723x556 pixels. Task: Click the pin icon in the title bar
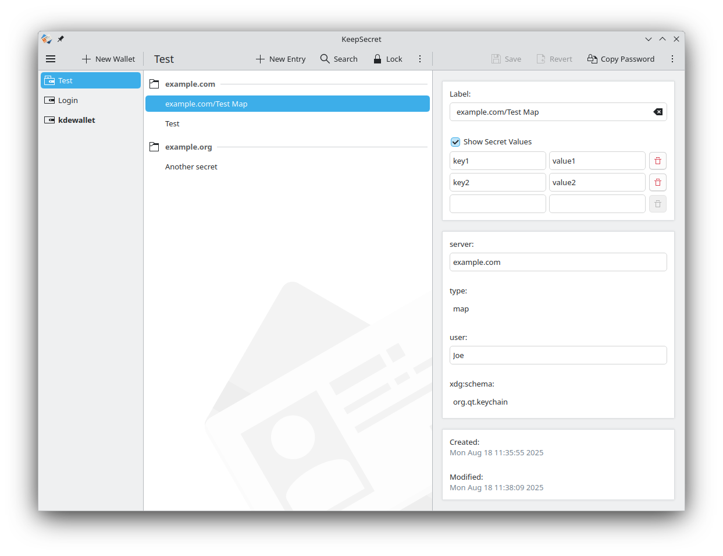60,39
